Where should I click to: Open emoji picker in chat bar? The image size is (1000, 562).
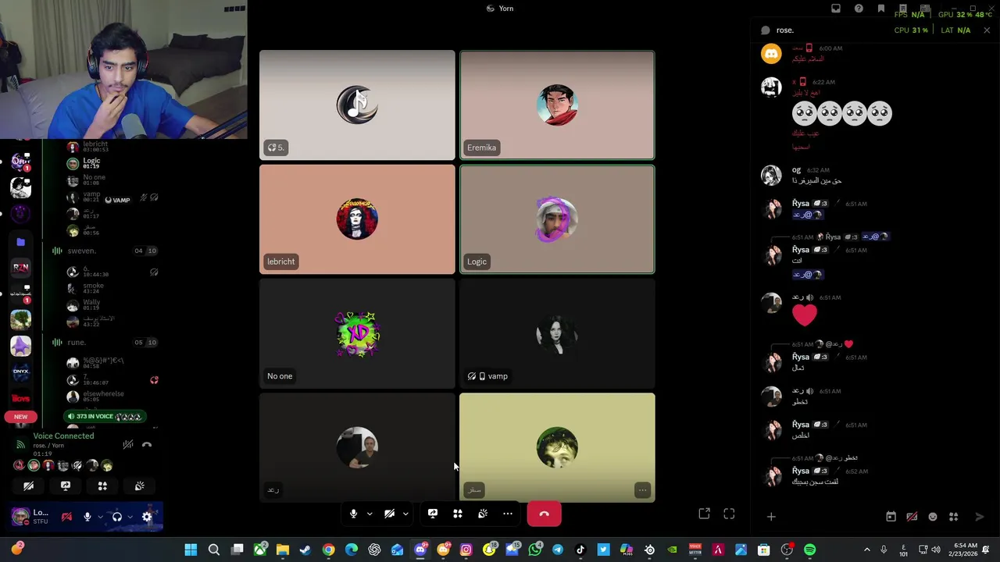tap(933, 517)
